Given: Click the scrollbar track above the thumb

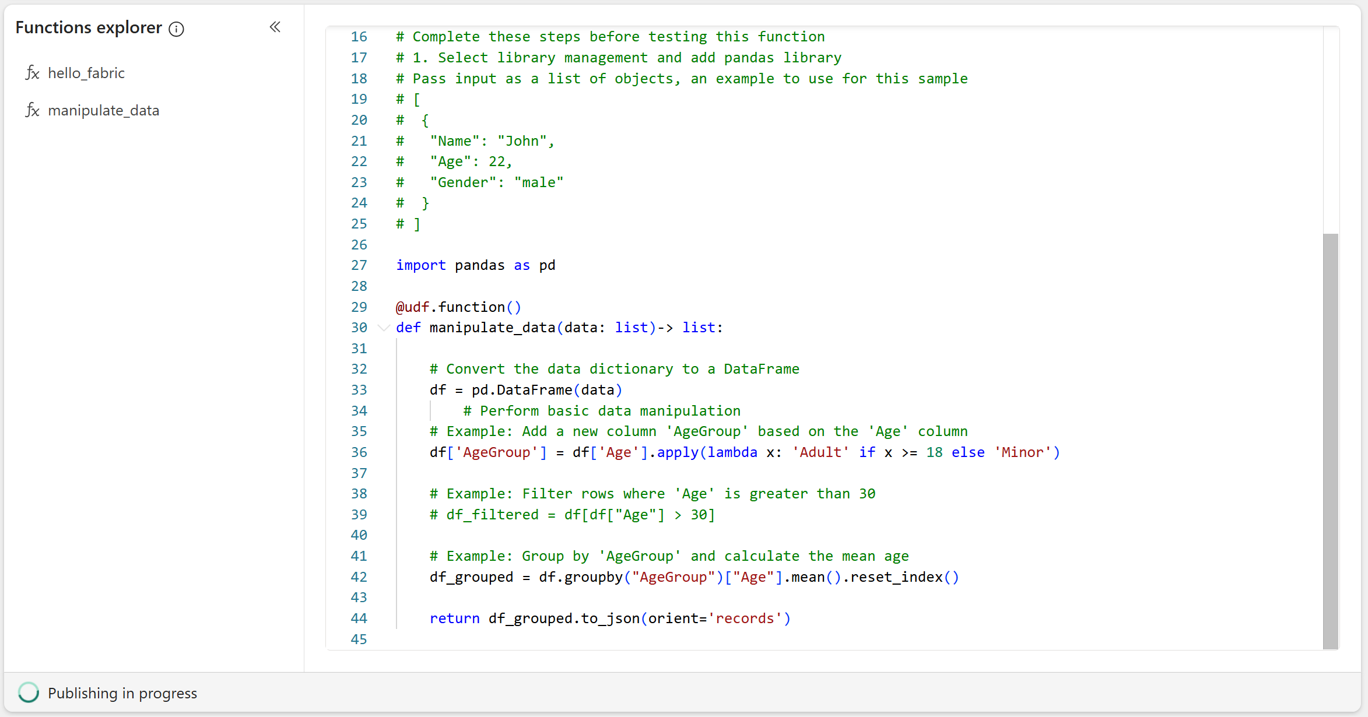Looking at the screenshot, I should coord(1330,128).
